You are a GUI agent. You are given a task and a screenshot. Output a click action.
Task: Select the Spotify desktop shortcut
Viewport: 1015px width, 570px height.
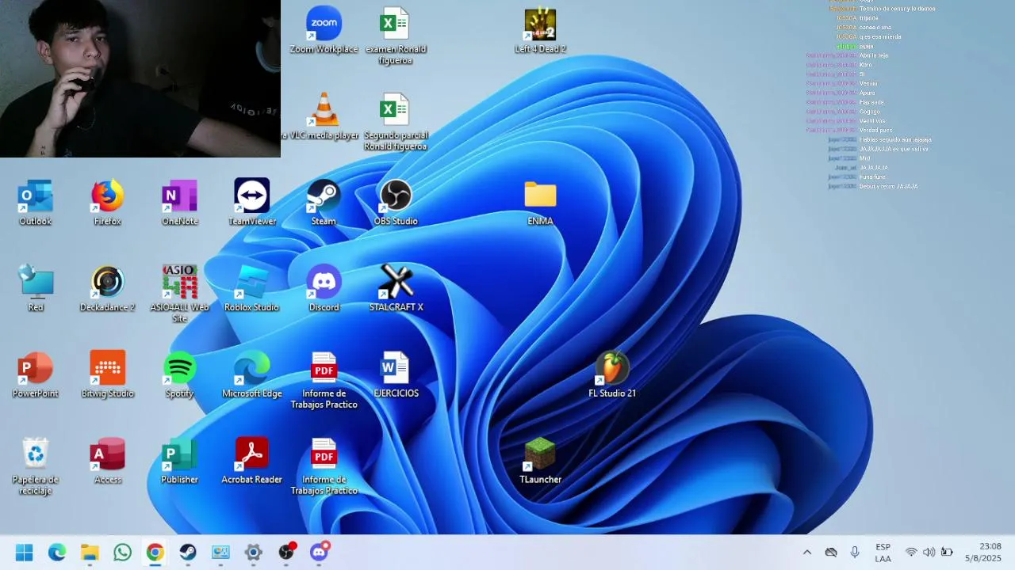pos(179,374)
